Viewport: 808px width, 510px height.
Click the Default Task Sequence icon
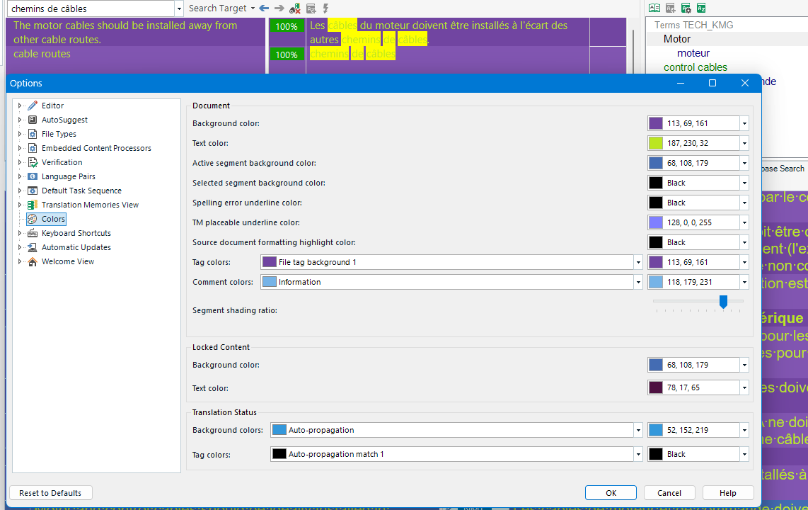click(33, 191)
